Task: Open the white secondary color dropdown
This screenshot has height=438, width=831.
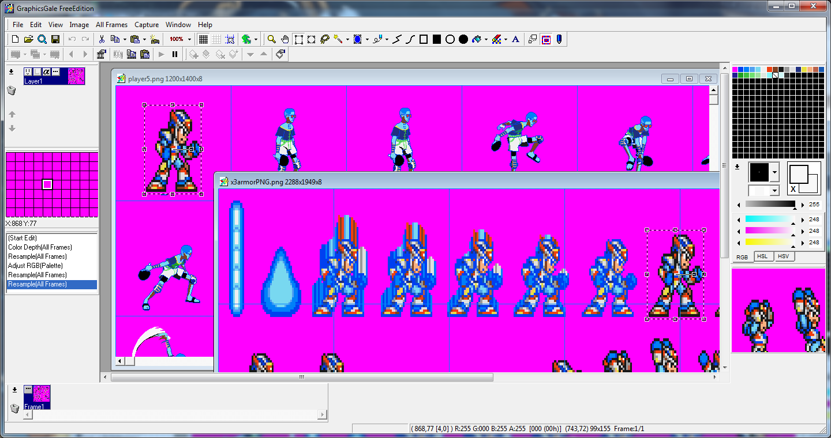Action: 774,190
